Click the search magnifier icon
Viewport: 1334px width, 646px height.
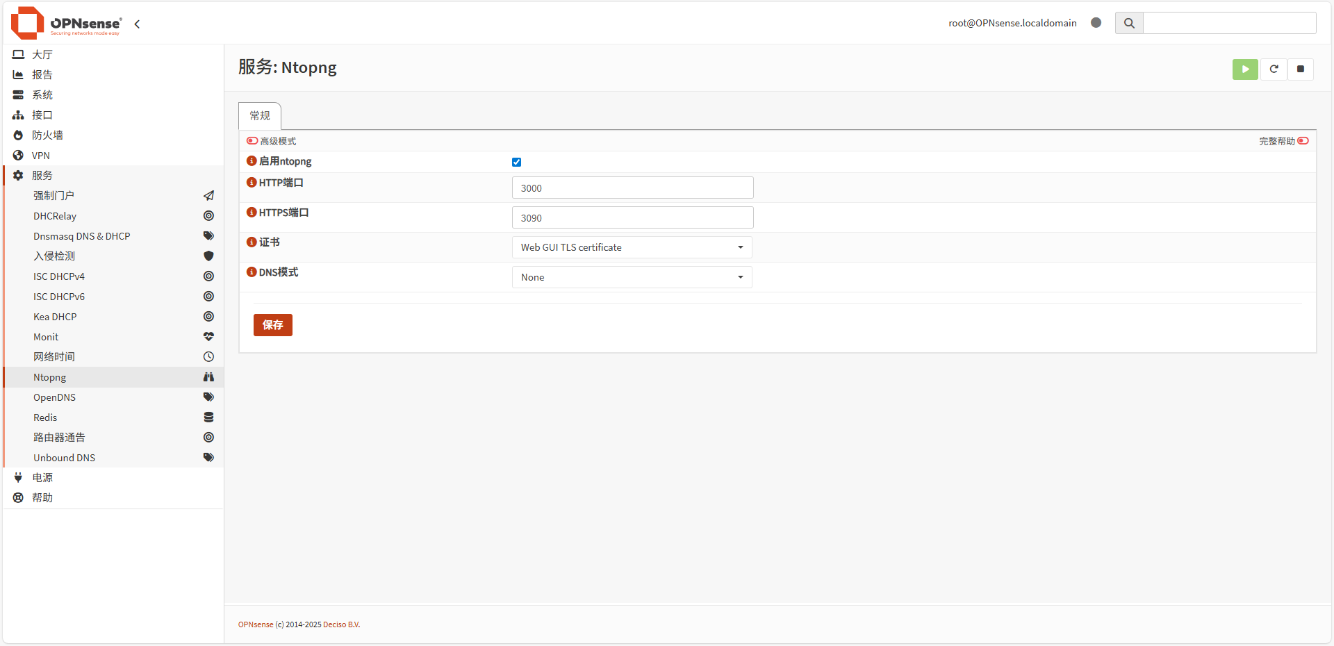1129,23
